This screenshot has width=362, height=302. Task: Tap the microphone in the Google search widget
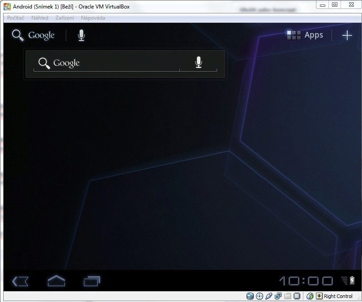click(x=199, y=62)
